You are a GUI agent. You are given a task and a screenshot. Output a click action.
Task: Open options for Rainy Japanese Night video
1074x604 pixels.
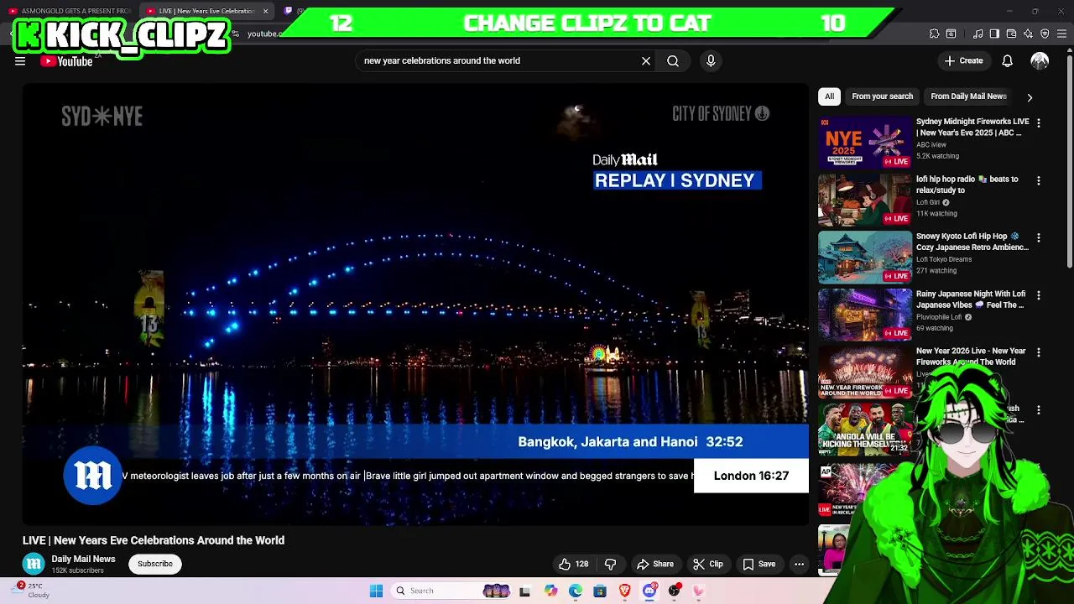tap(1039, 295)
